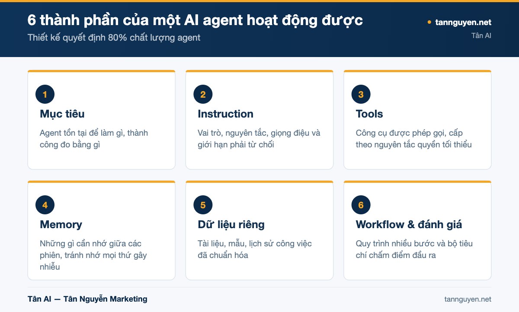Click the description "Agent tồn tại để làm gì"
Image resolution: width=519 pixels, height=312 pixels.
pyautogui.click(x=94, y=139)
